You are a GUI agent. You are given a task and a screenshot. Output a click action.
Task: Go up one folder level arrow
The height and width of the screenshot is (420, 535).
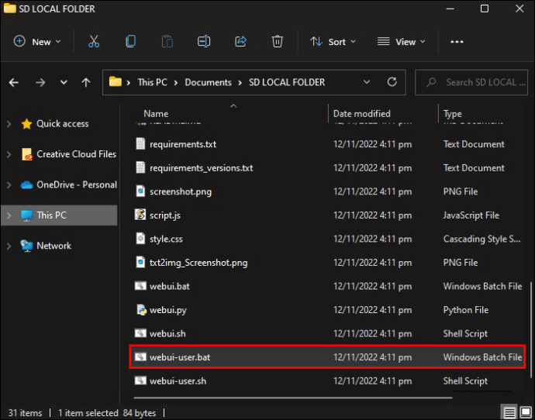(x=85, y=82)
